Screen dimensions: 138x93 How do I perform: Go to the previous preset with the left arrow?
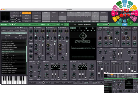tap(66, 25)
